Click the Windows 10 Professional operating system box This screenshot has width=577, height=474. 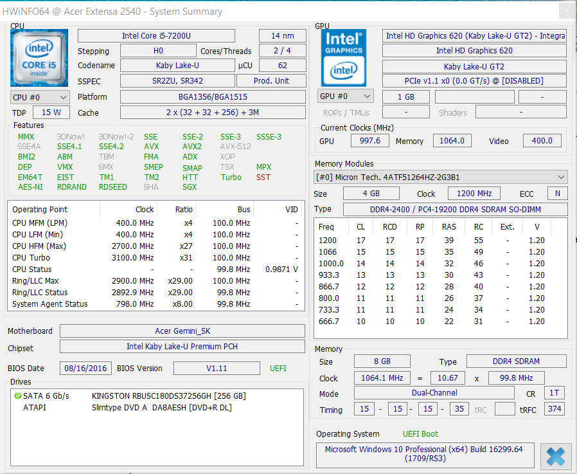(425, 454)
